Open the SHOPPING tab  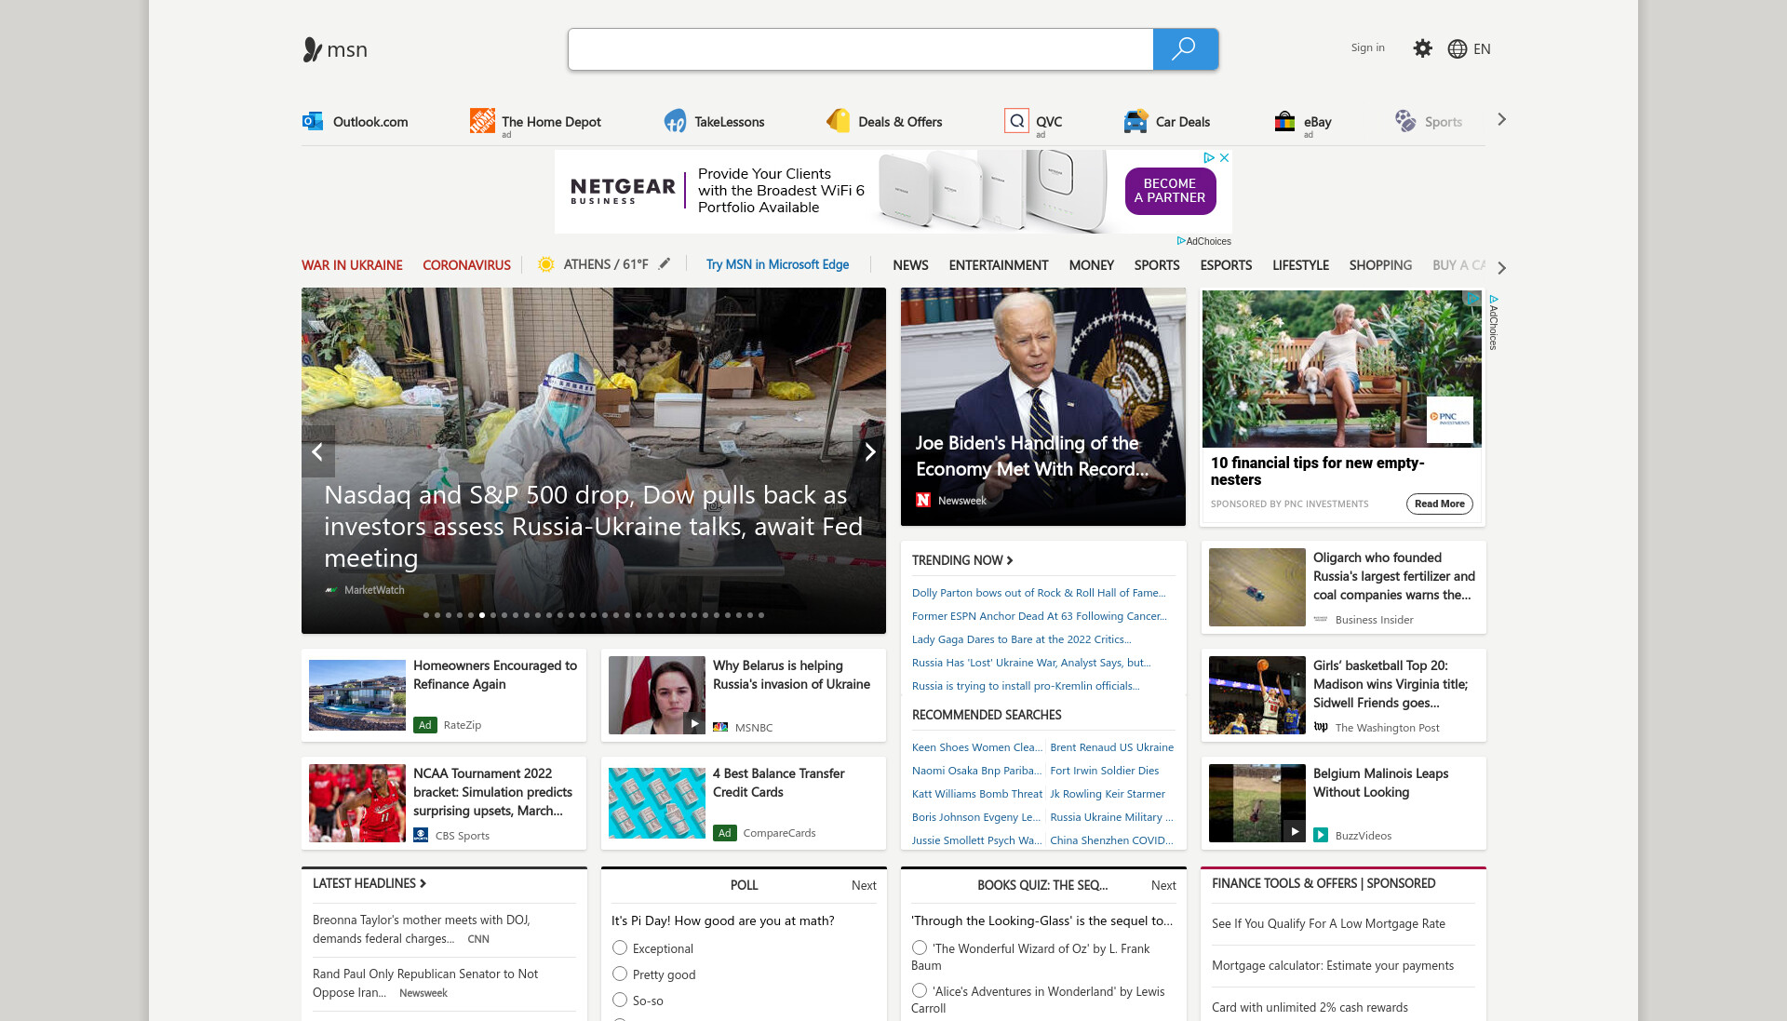pos(1380,265)
